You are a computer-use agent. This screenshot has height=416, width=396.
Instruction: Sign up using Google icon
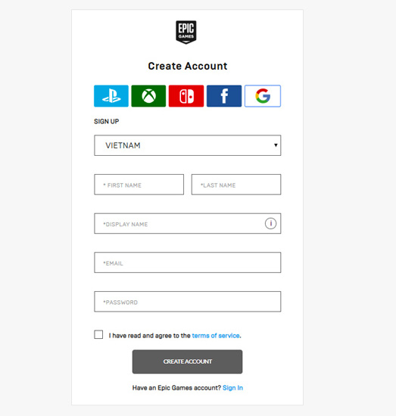[x=263, y=96]
